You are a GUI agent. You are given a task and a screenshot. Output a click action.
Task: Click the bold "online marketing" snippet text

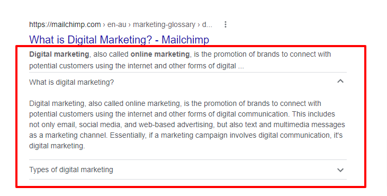(x=160, y=55)
